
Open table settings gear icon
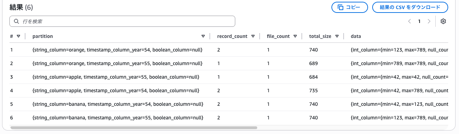pos(443,21)
